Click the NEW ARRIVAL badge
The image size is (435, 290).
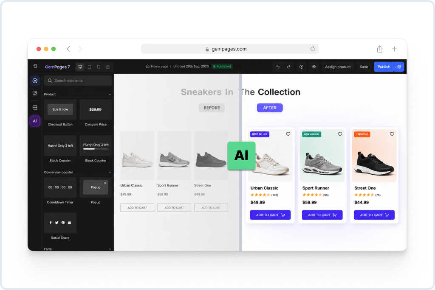(311, 134)
